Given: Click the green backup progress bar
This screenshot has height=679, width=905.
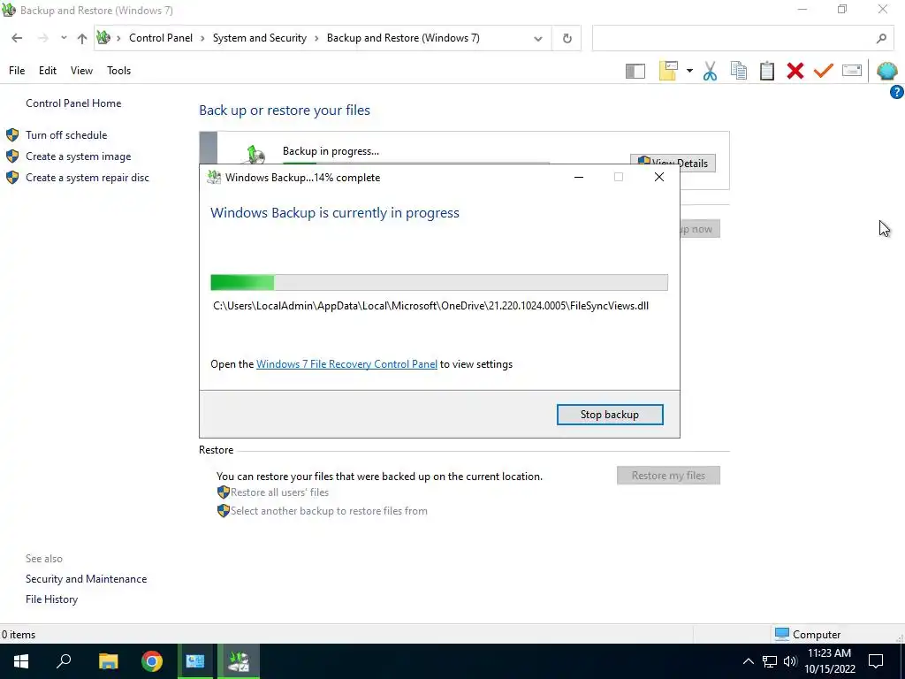Looking at the screenshot, I should 438,282.
